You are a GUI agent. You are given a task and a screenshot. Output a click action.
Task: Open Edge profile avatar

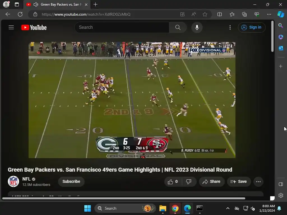(6, 4)
